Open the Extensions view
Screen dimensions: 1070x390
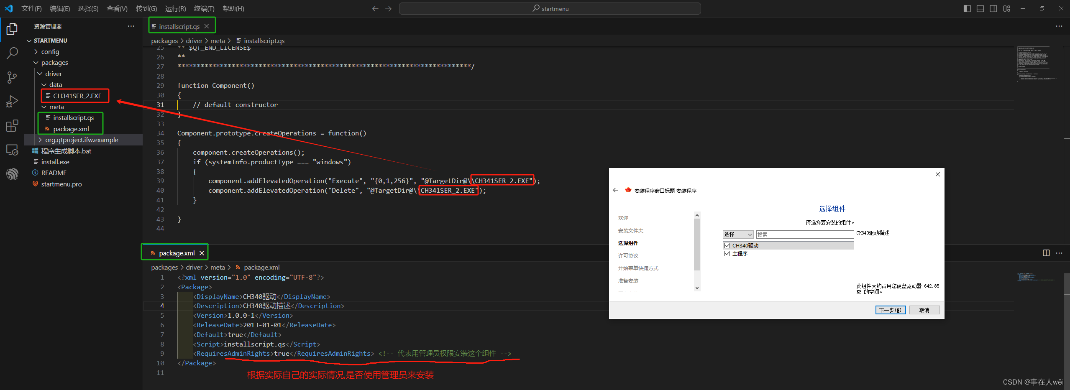click(x=12, y=125)
